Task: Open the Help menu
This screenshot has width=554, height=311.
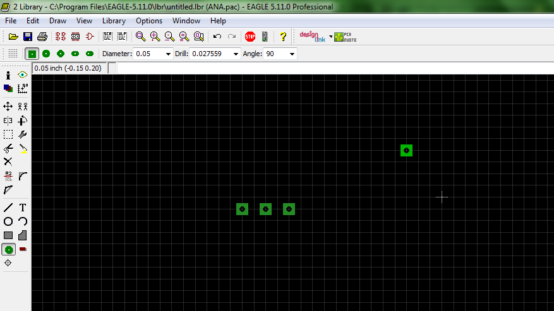Action: (218, 21)
